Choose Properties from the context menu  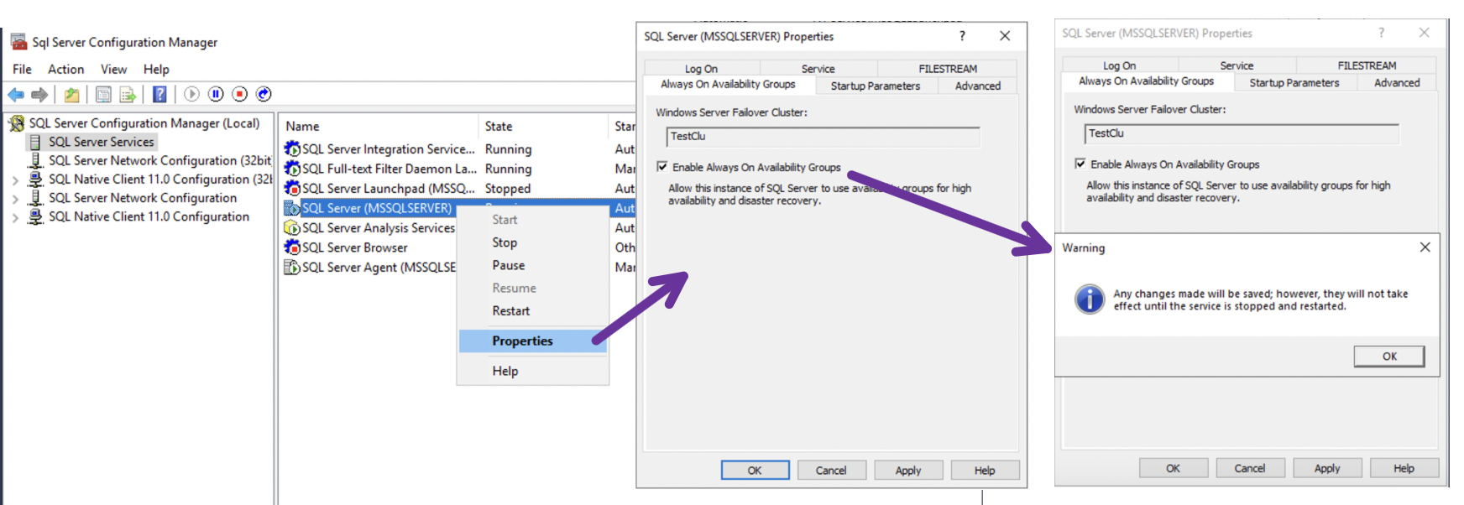(522, 341)
